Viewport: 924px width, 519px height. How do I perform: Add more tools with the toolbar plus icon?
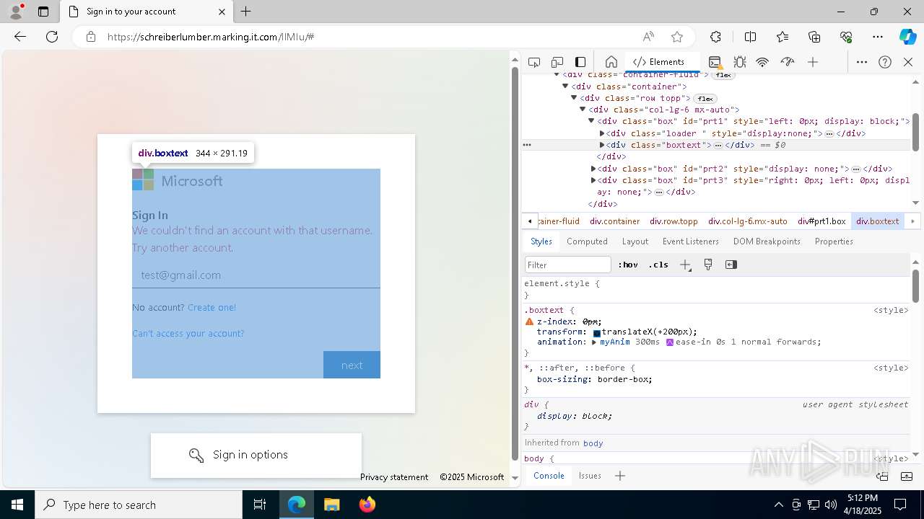[x=813, y=62]
